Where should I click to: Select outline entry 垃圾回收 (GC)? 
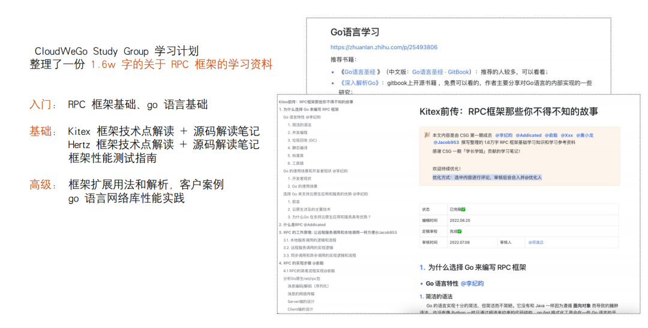click(x=301, y=140)
